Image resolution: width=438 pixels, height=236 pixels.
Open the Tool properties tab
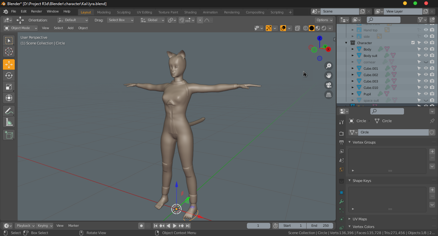[341, 122]
